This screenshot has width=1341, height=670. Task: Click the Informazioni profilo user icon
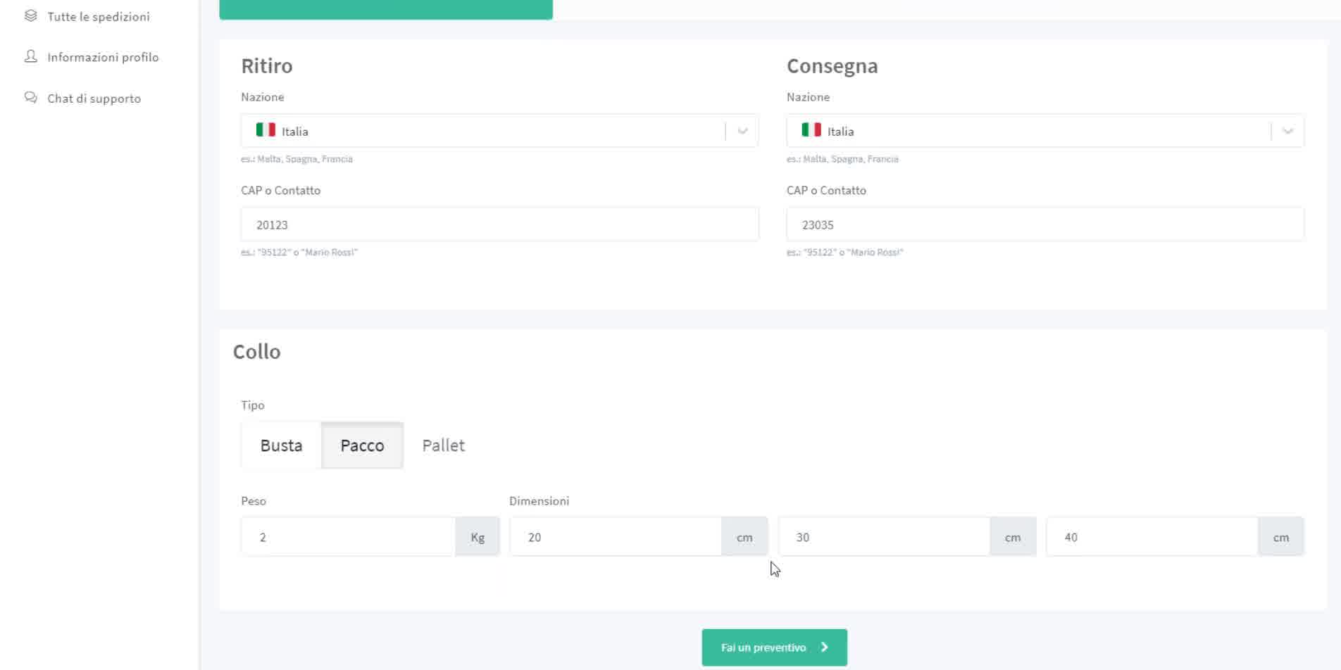pyautogui.click(x=30, y=56)
